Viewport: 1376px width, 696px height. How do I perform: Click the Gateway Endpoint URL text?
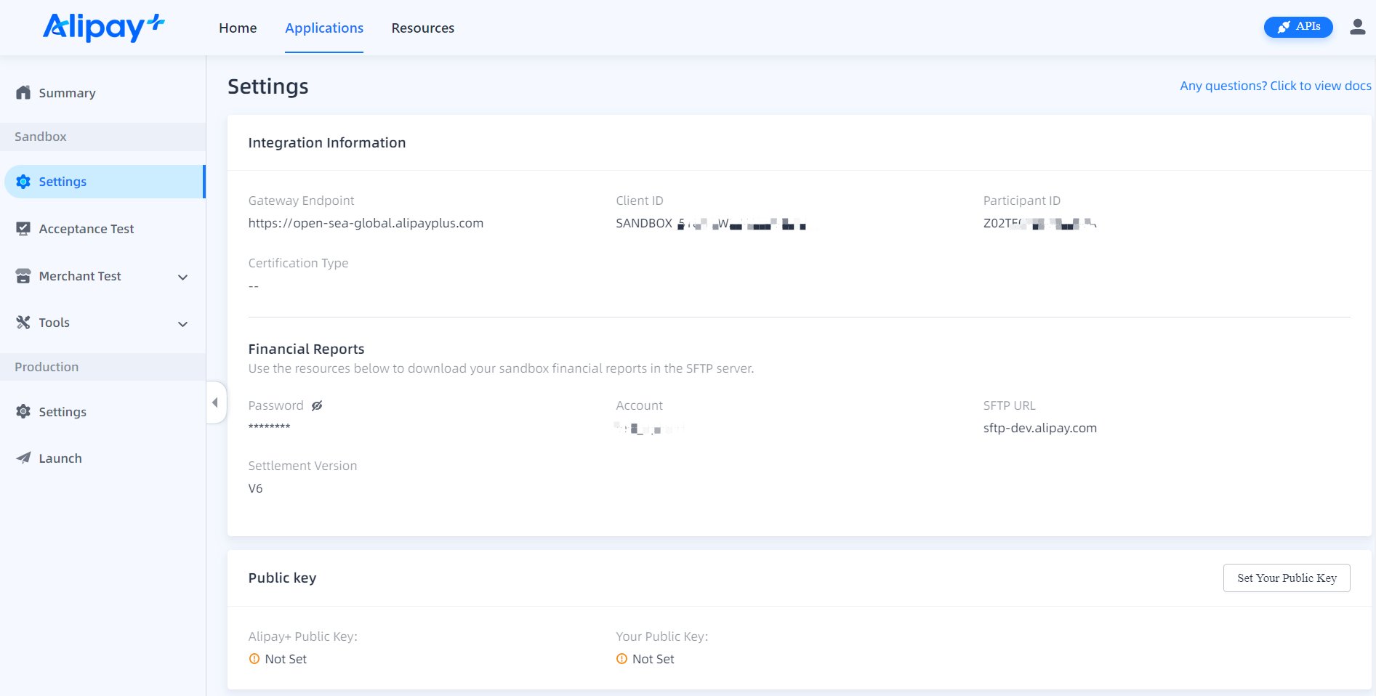tap(366, 224)
